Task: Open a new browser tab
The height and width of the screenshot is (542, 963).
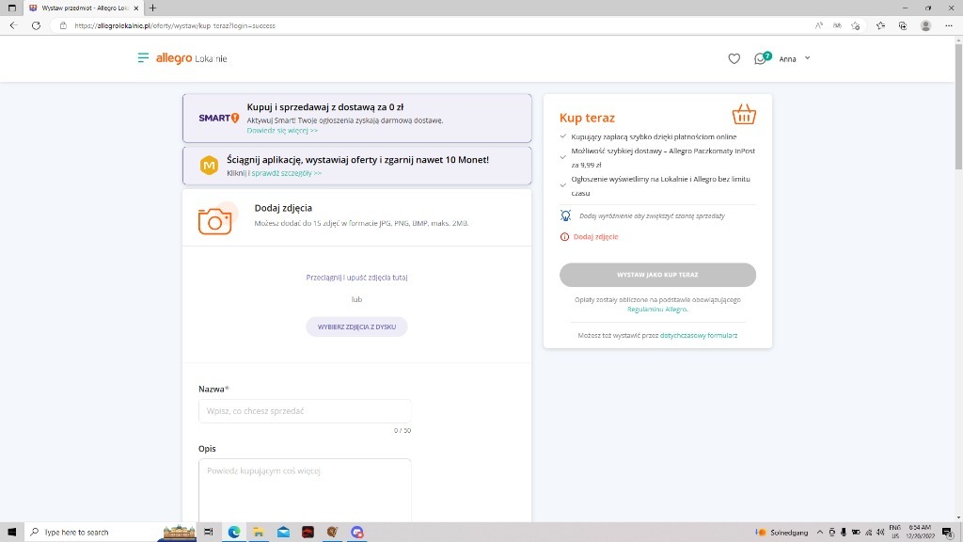Action: (x=153, y=8)
